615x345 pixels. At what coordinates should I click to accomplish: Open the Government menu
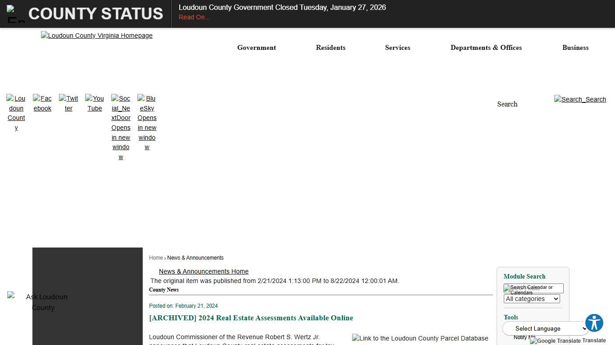[257, 48]
